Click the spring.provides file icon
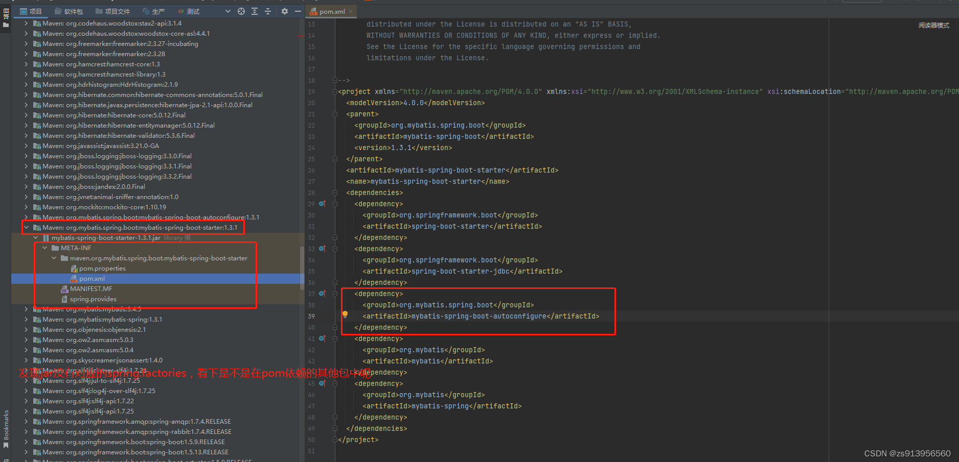Viewport: 959px width, 462px height. click(x=64, y=299)
